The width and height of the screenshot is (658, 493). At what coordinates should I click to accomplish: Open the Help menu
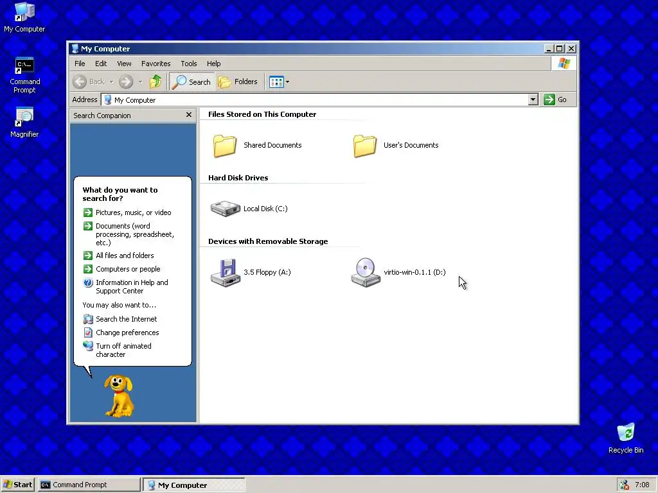213,64
